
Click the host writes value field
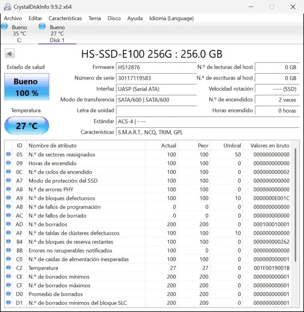[277, 78]
